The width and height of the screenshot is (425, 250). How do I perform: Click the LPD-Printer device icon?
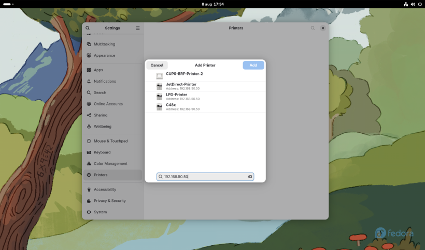click(x=160, y=97)
